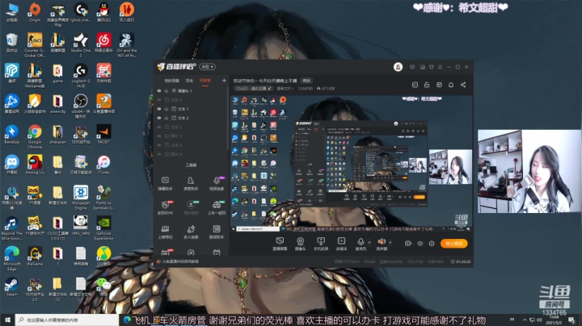Screen dimensions: 582x326
Task: Show the 文本 3 layer
Action: point(159,127)
